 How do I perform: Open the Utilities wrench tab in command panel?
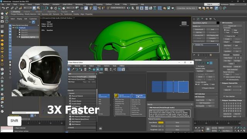pos(215,19)
